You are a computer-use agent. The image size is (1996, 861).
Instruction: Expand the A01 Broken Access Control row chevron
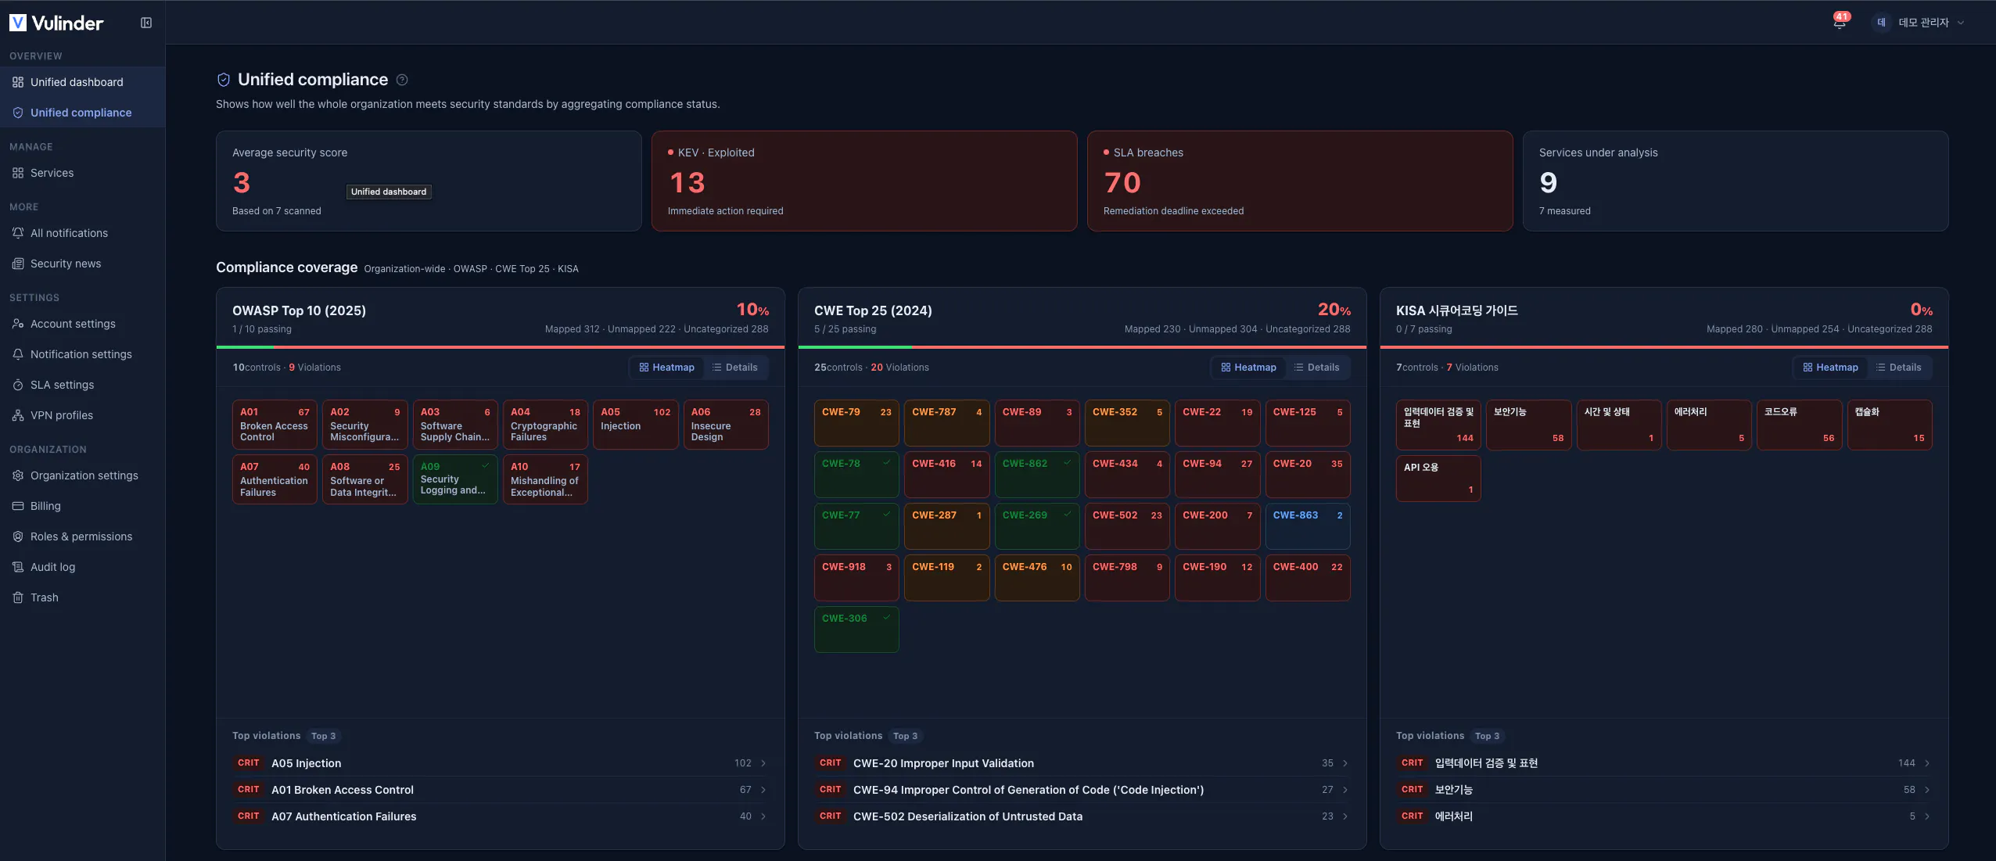coord(763,790)
